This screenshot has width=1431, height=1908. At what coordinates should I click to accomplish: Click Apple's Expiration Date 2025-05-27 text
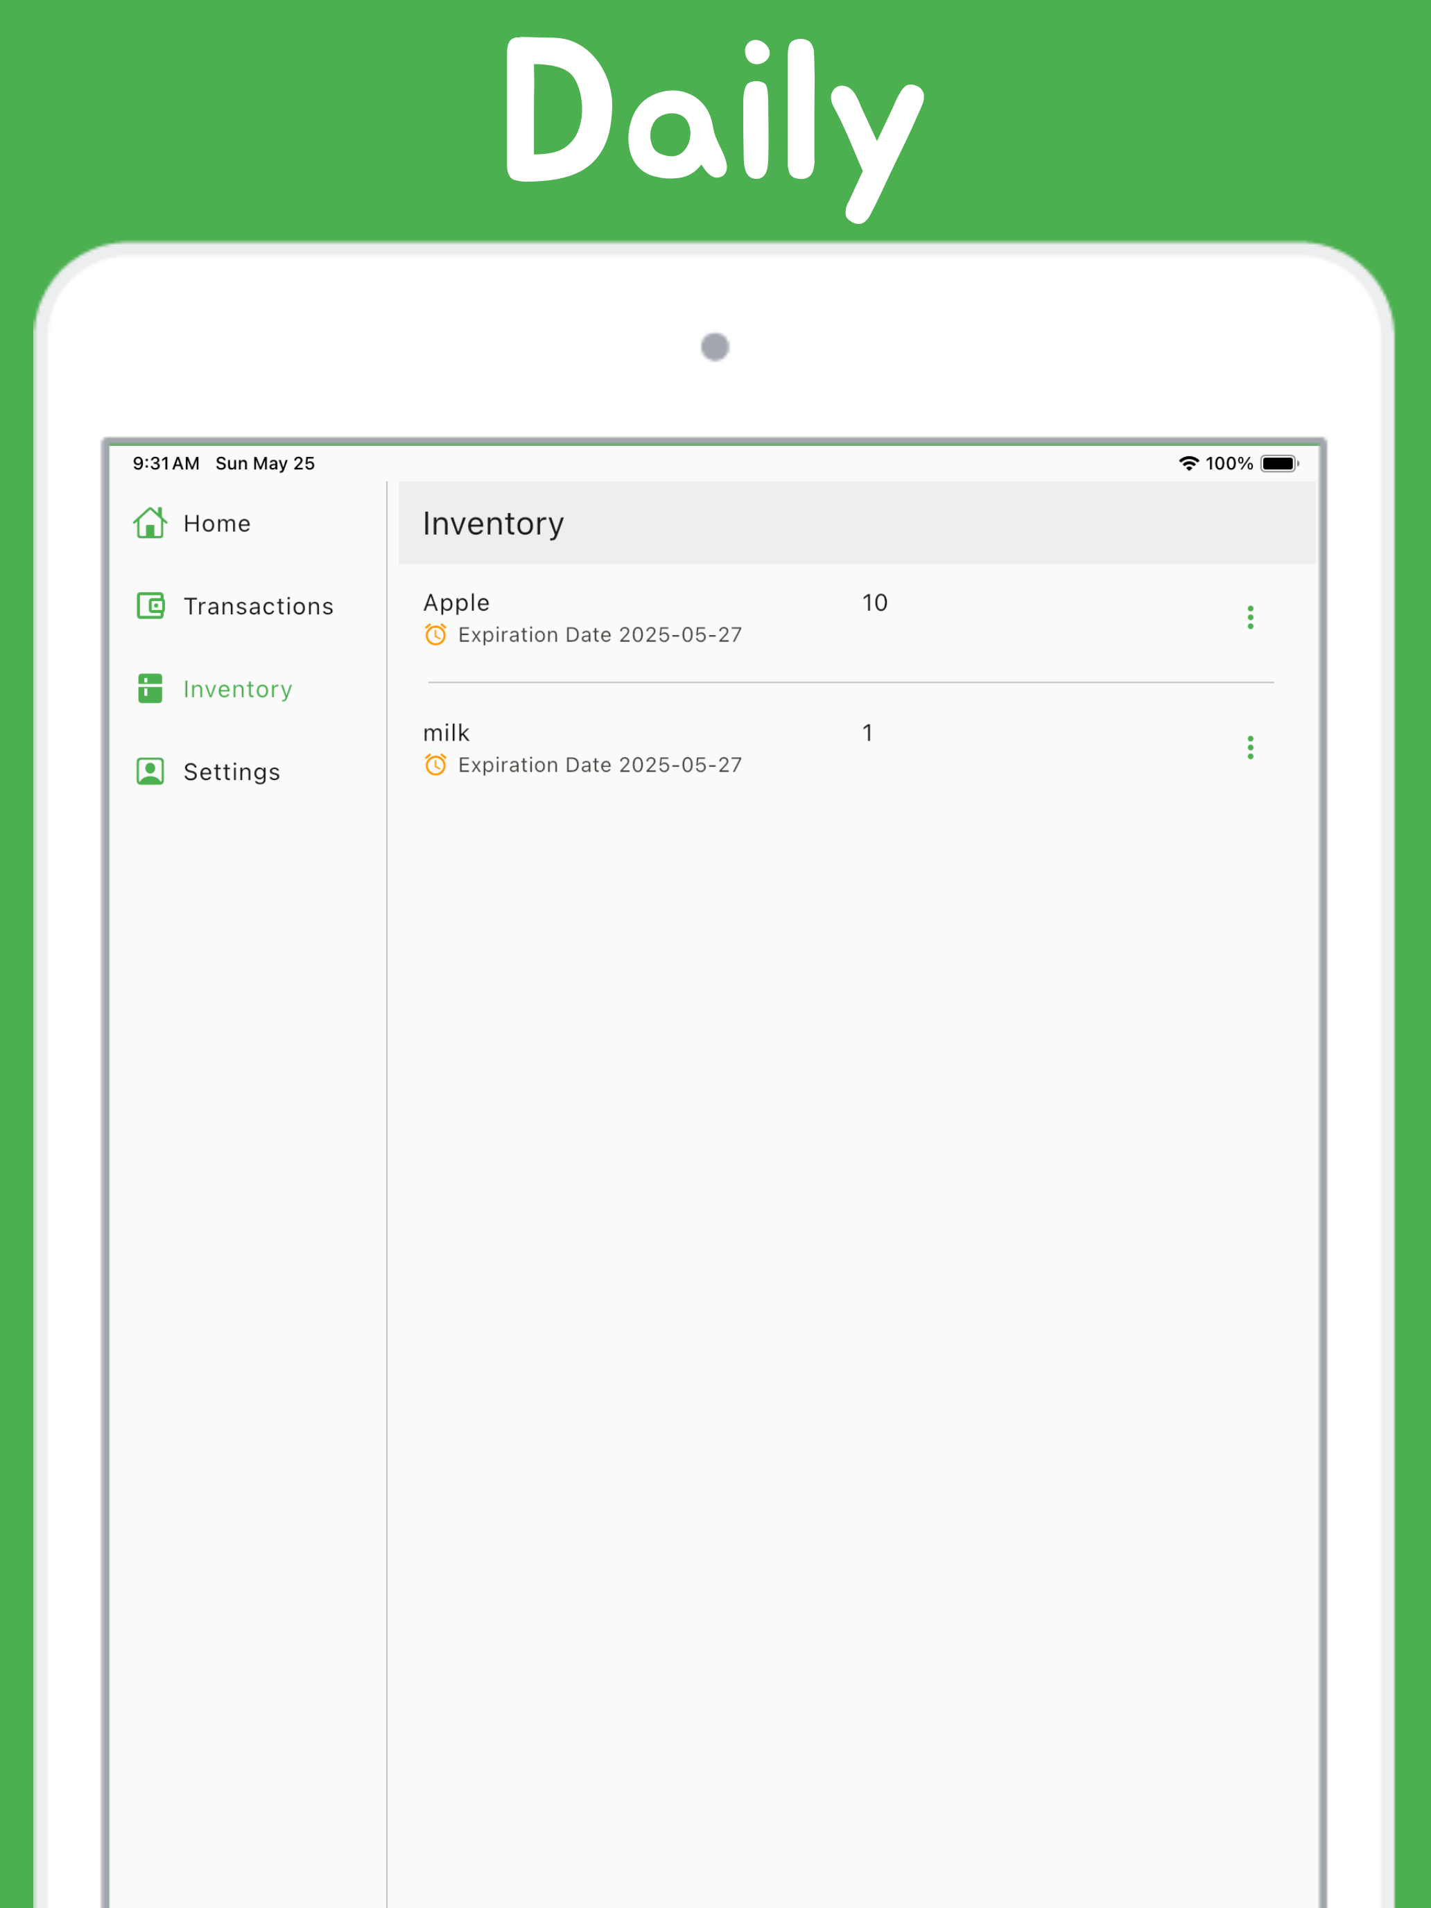600,635
